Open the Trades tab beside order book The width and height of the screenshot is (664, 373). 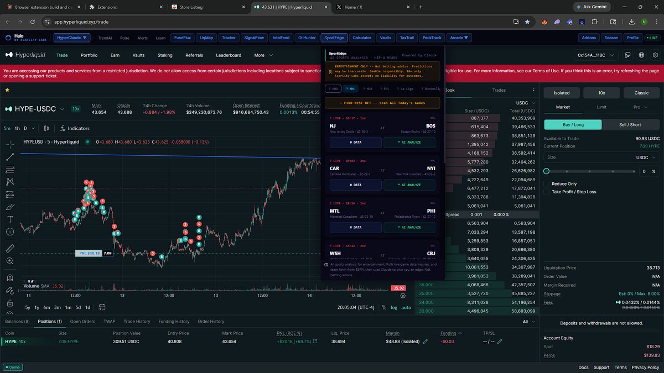[x=499, y=90]
